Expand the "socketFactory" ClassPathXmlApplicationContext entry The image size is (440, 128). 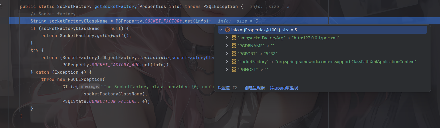227,62
